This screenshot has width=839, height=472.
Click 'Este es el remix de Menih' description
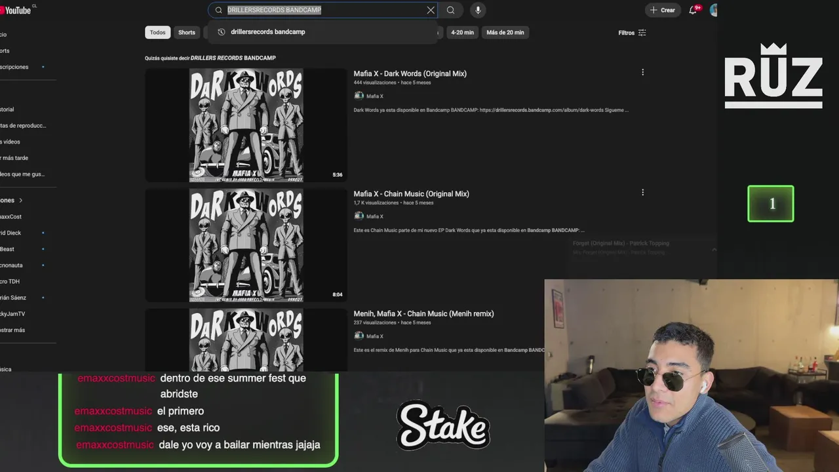click(x=449, y=350)
